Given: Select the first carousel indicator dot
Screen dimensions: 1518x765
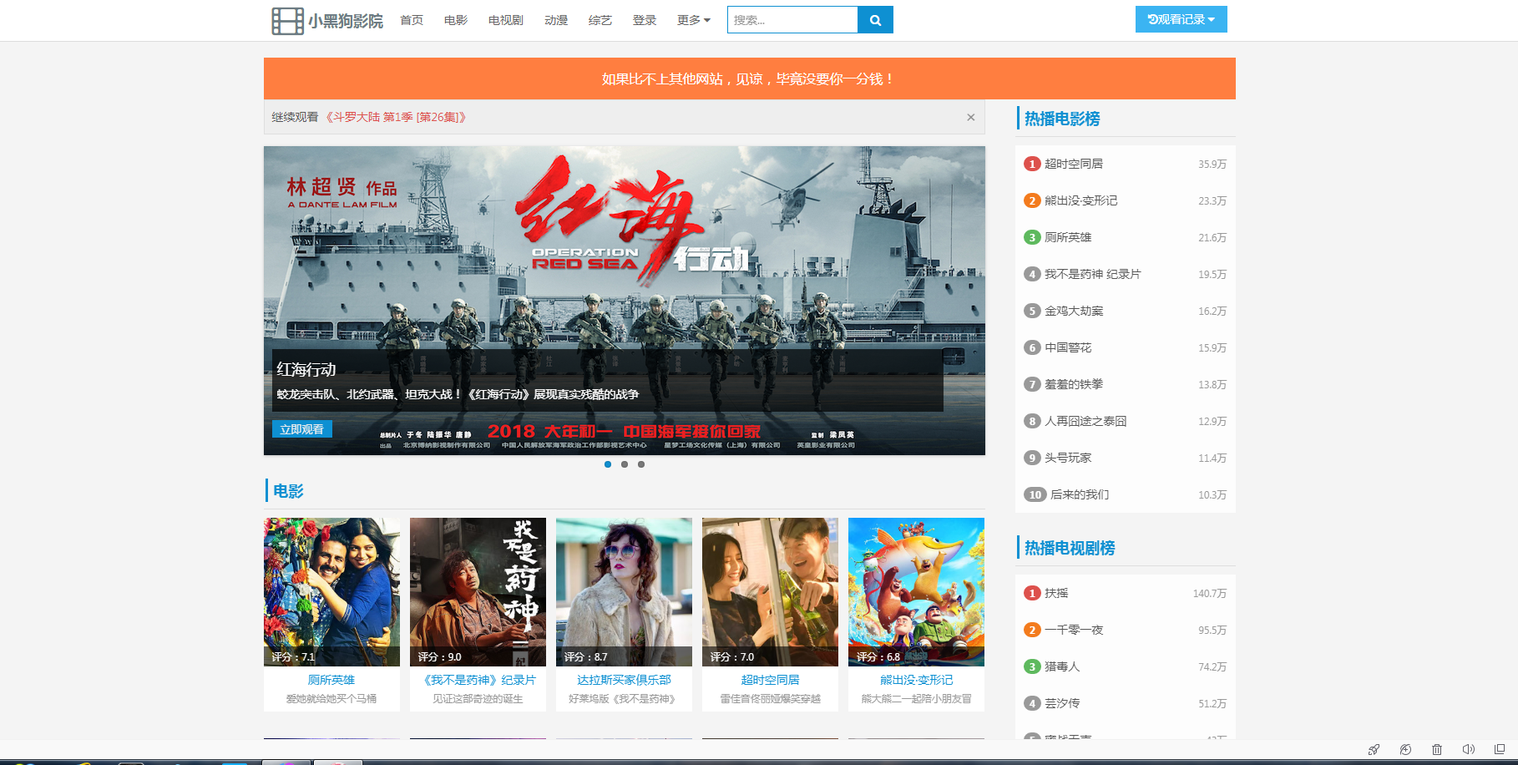Looking at the screenshot, I should [x=608, y=464].
